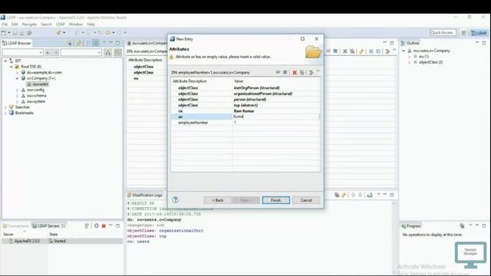Open the Help menu
491x276 pixels.
91,25
